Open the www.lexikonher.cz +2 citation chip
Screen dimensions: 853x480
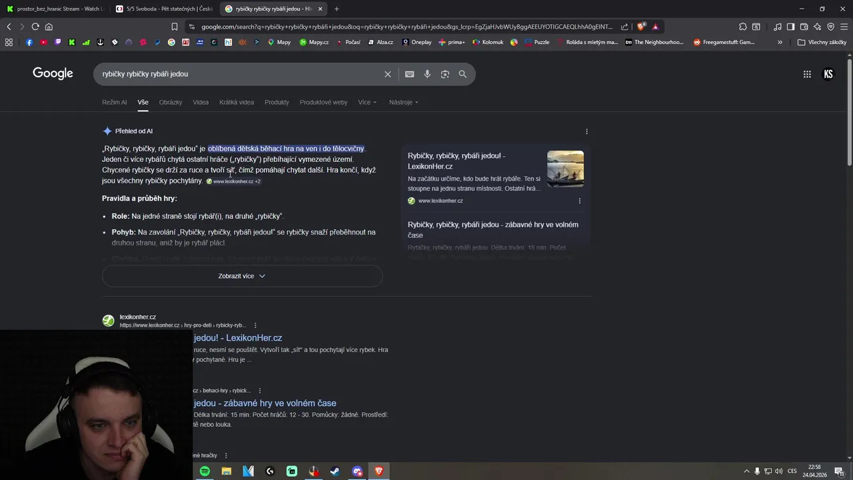233,181
